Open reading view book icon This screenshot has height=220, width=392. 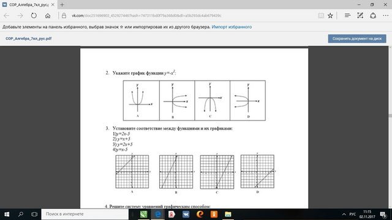click(321, 16)
